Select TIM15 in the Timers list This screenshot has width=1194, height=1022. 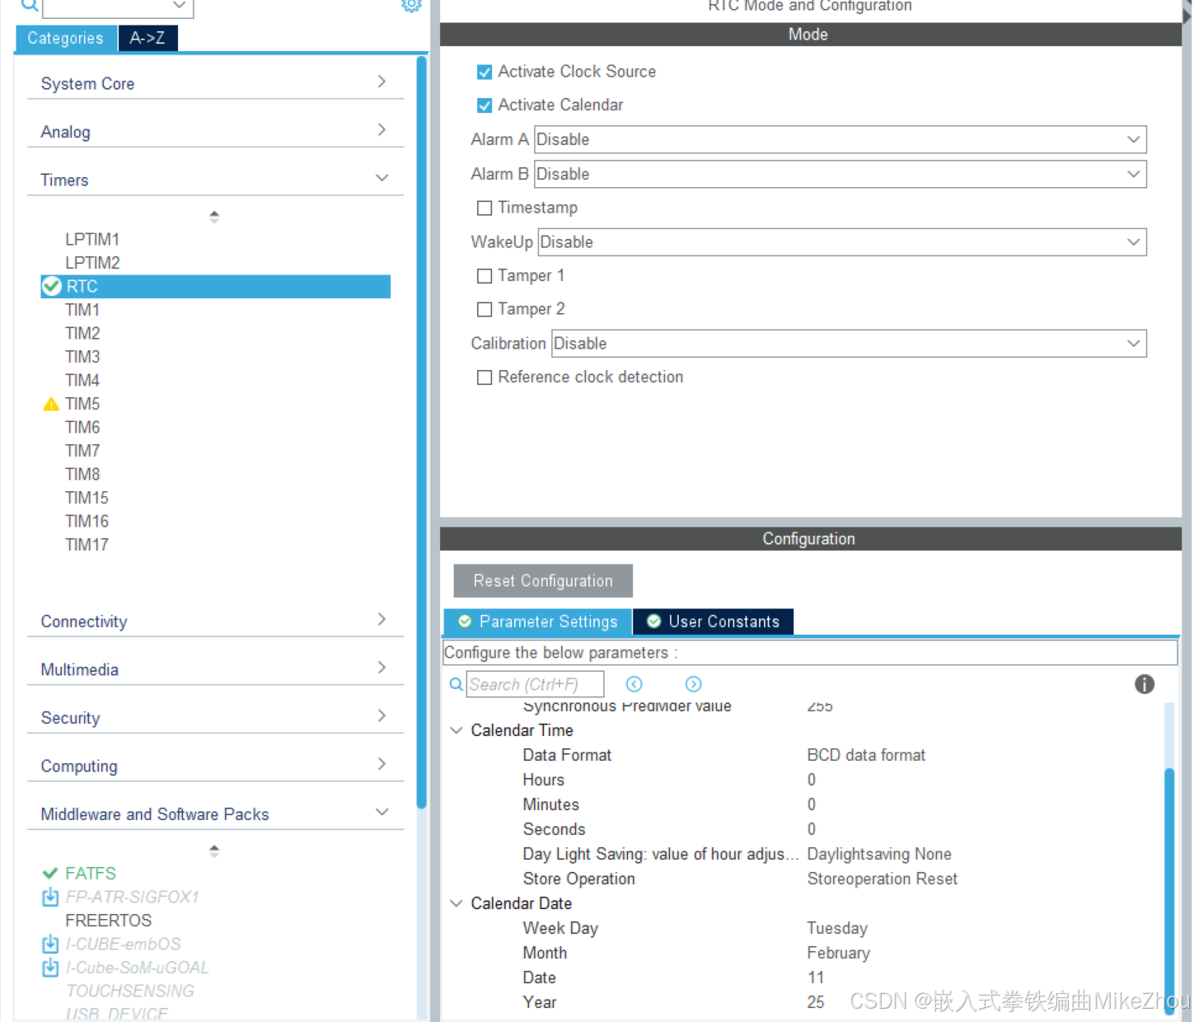pos(87,498)
